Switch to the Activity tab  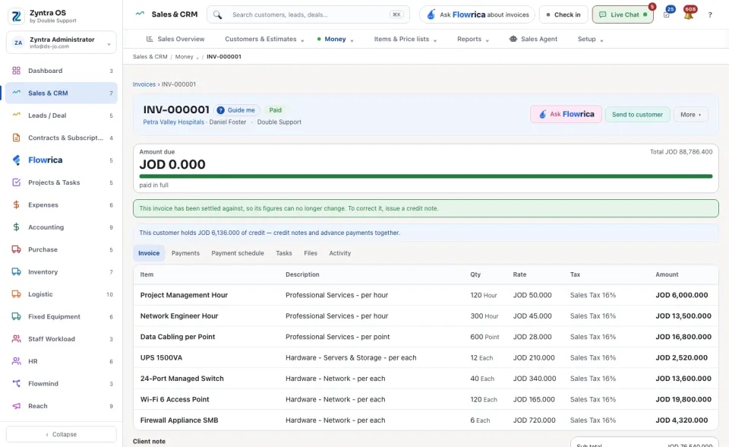340,253
